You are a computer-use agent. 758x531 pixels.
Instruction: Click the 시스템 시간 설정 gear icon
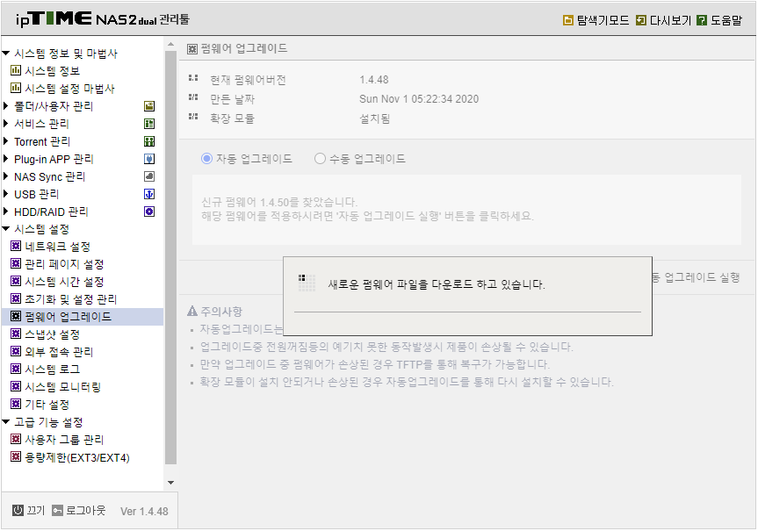point(16,281)
